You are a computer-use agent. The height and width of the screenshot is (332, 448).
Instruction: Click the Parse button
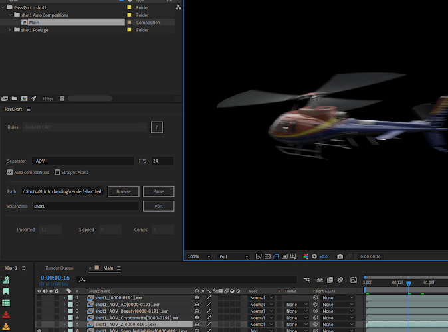(159, 191)
